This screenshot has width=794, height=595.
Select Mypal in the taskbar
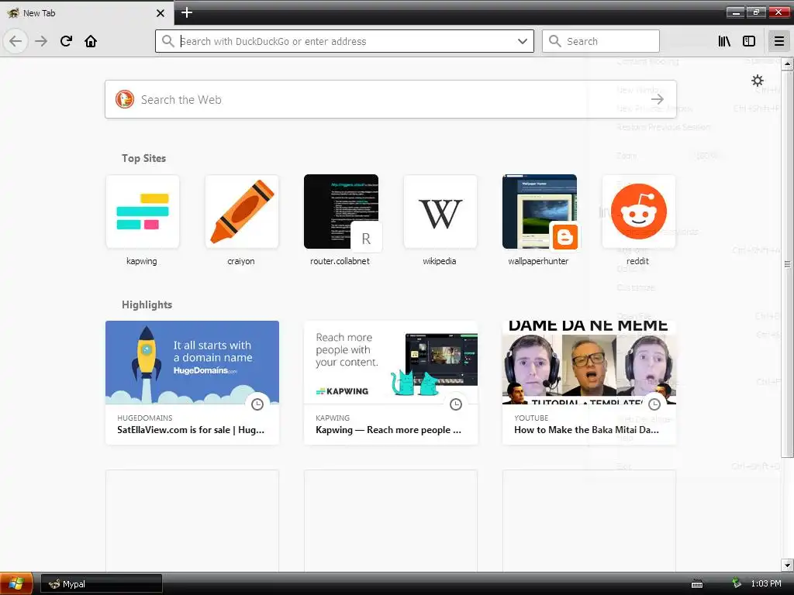coord(102,583)
